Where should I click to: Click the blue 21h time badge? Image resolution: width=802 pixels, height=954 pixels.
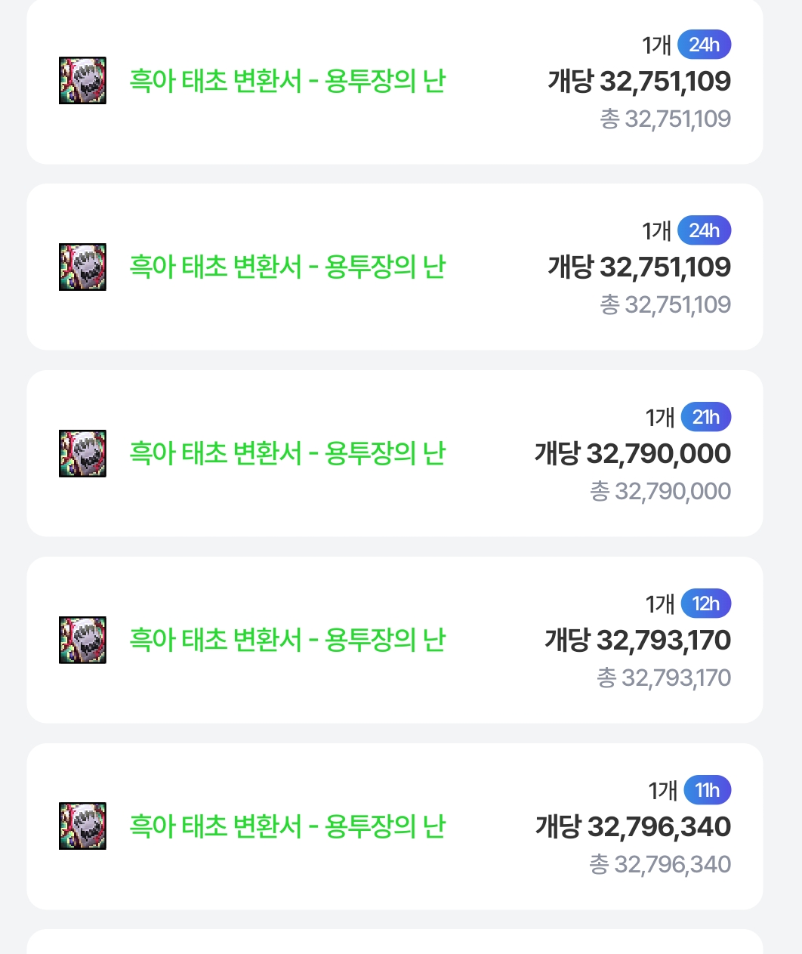pyautogui.click(x=706, y=417)
